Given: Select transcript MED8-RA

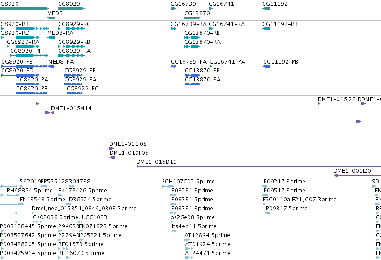Looking at the screenshot, I should pos(60,33).
